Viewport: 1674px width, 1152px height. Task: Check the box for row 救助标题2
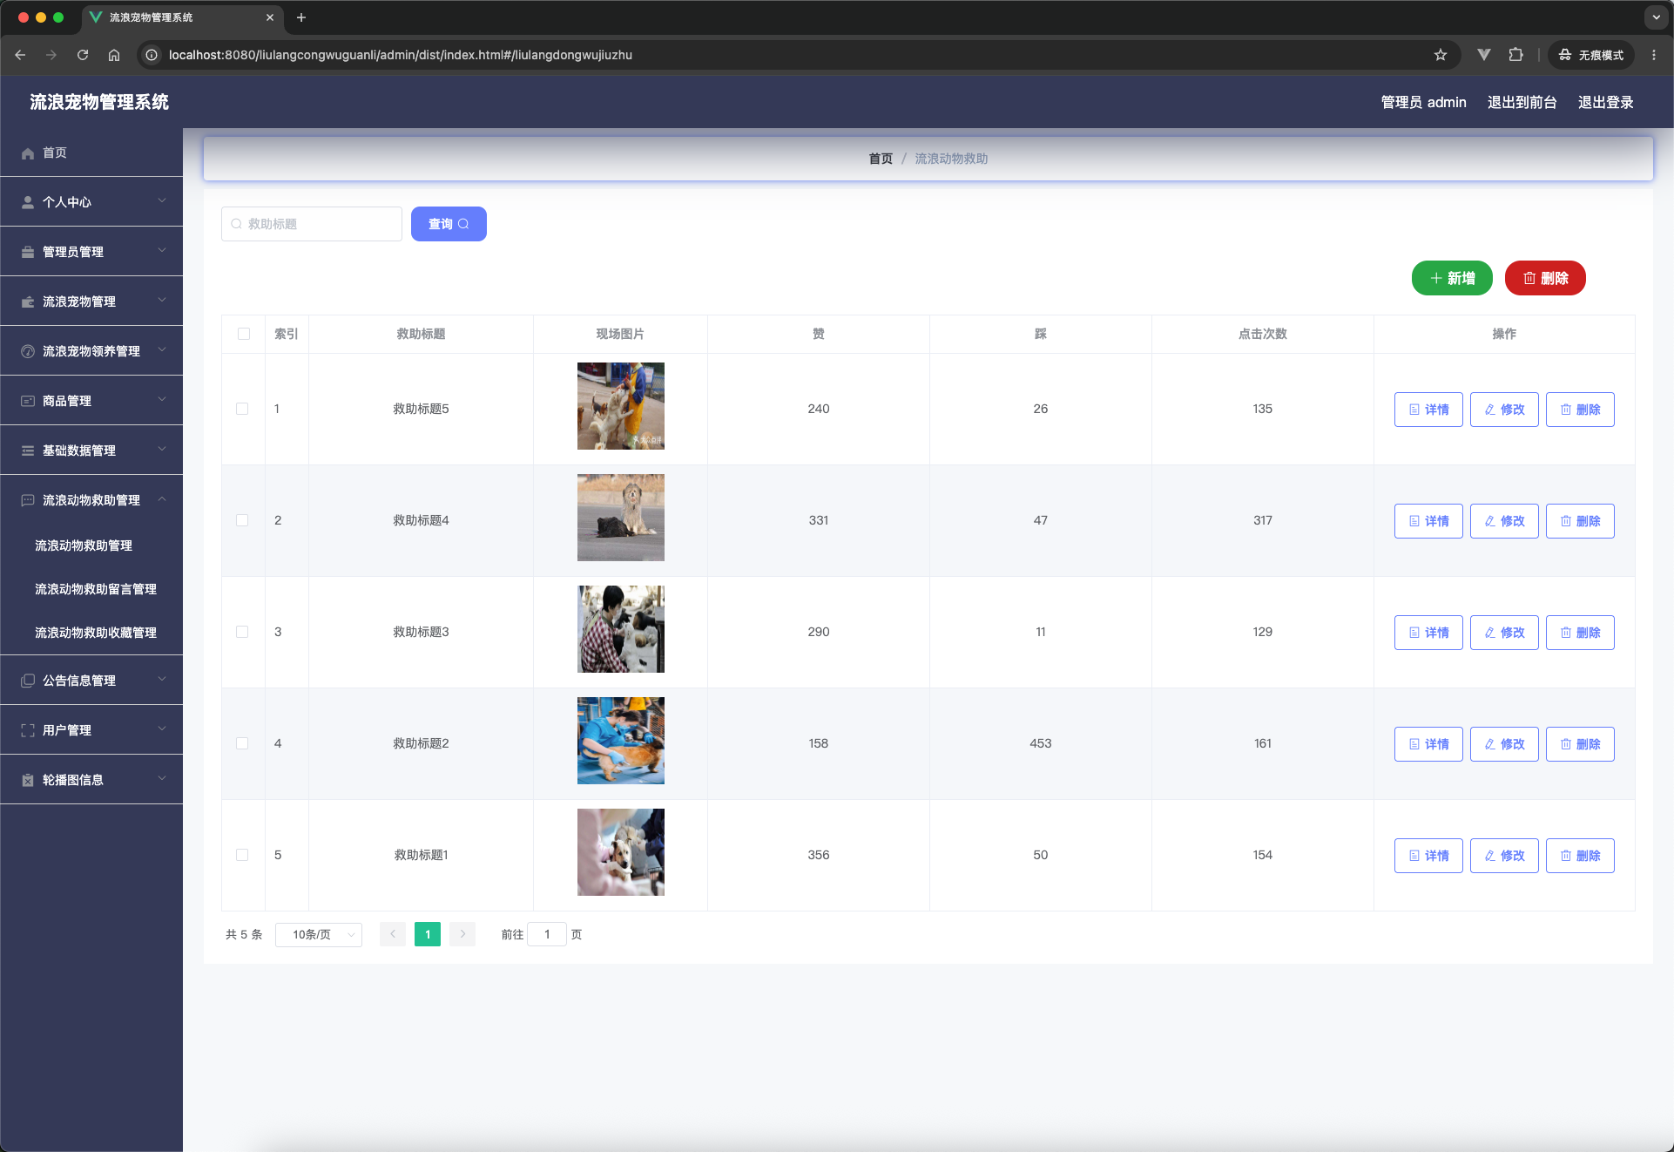242,743
